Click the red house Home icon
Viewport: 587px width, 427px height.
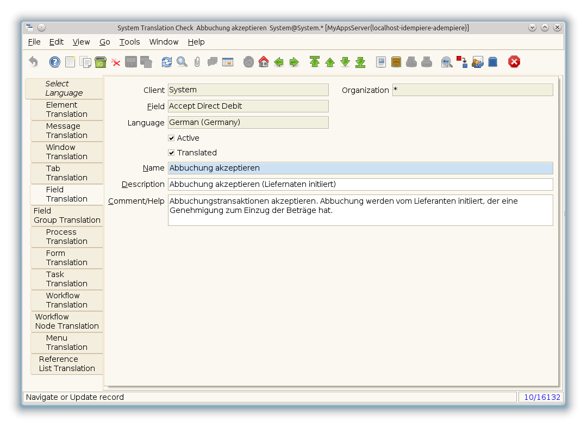point(264,62)
